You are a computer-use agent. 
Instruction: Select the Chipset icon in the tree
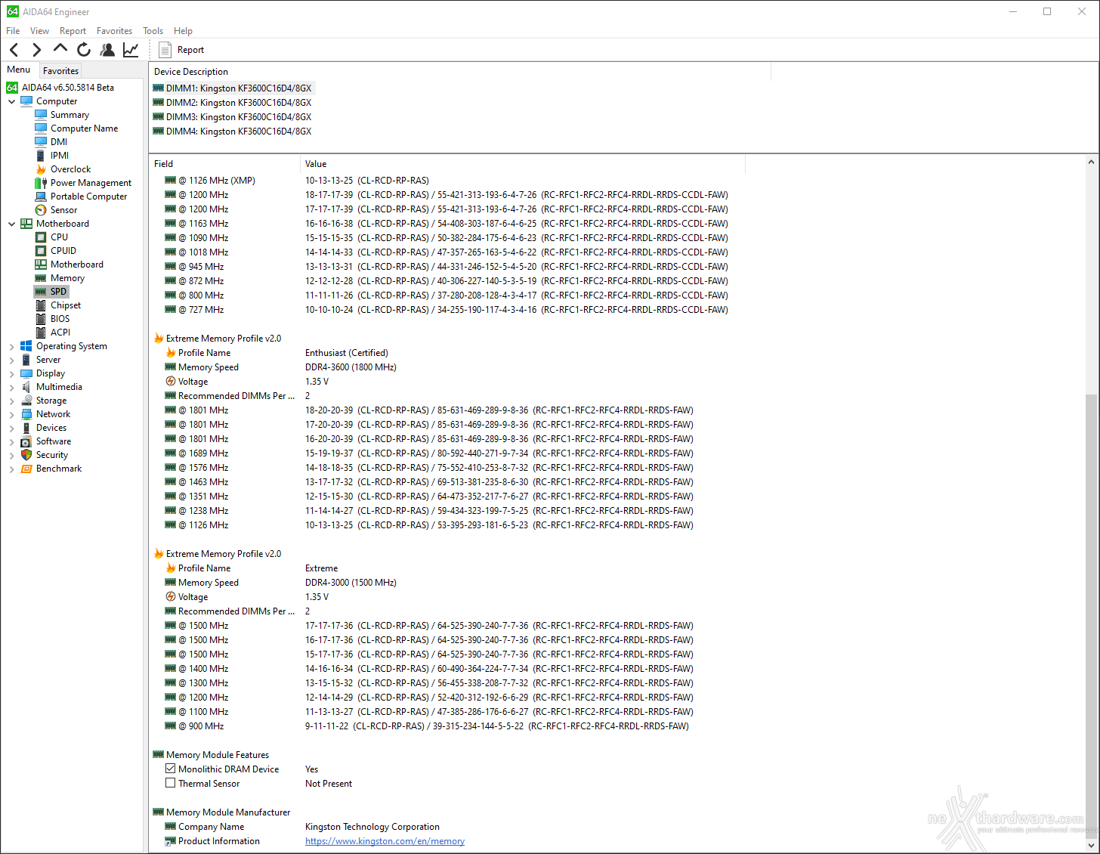(x=41, y=305)
